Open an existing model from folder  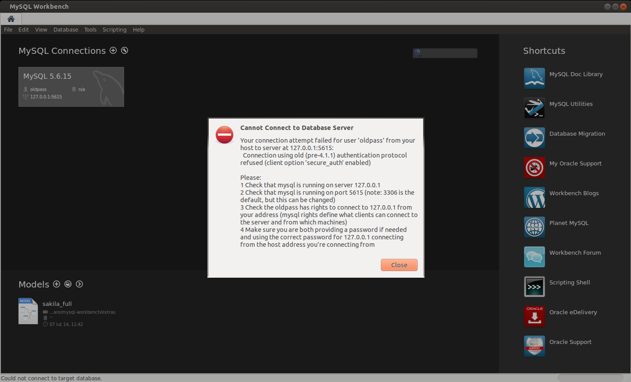pos(68,284)
